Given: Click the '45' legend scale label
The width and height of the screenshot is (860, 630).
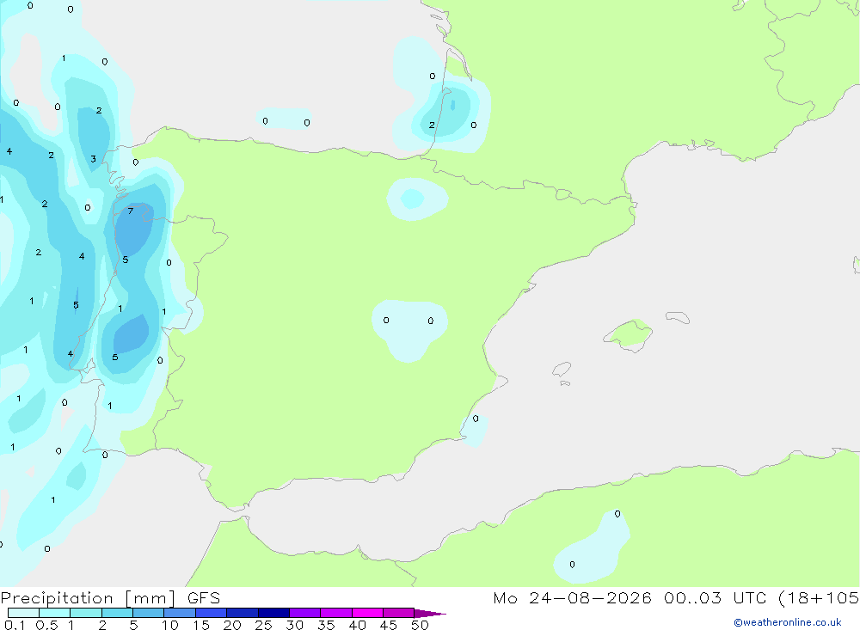Looking at the screenshot, I should click(389, 625).
